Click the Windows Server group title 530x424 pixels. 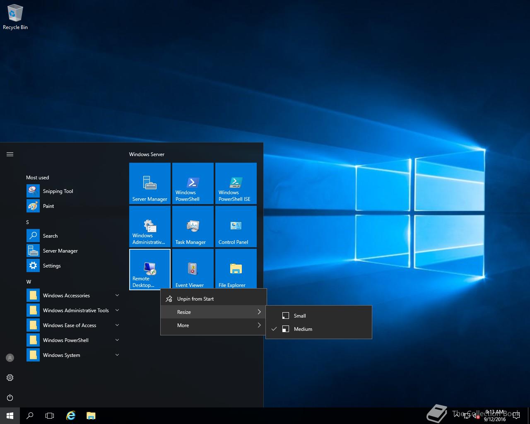pyautogui.click(x=147, y=154)
